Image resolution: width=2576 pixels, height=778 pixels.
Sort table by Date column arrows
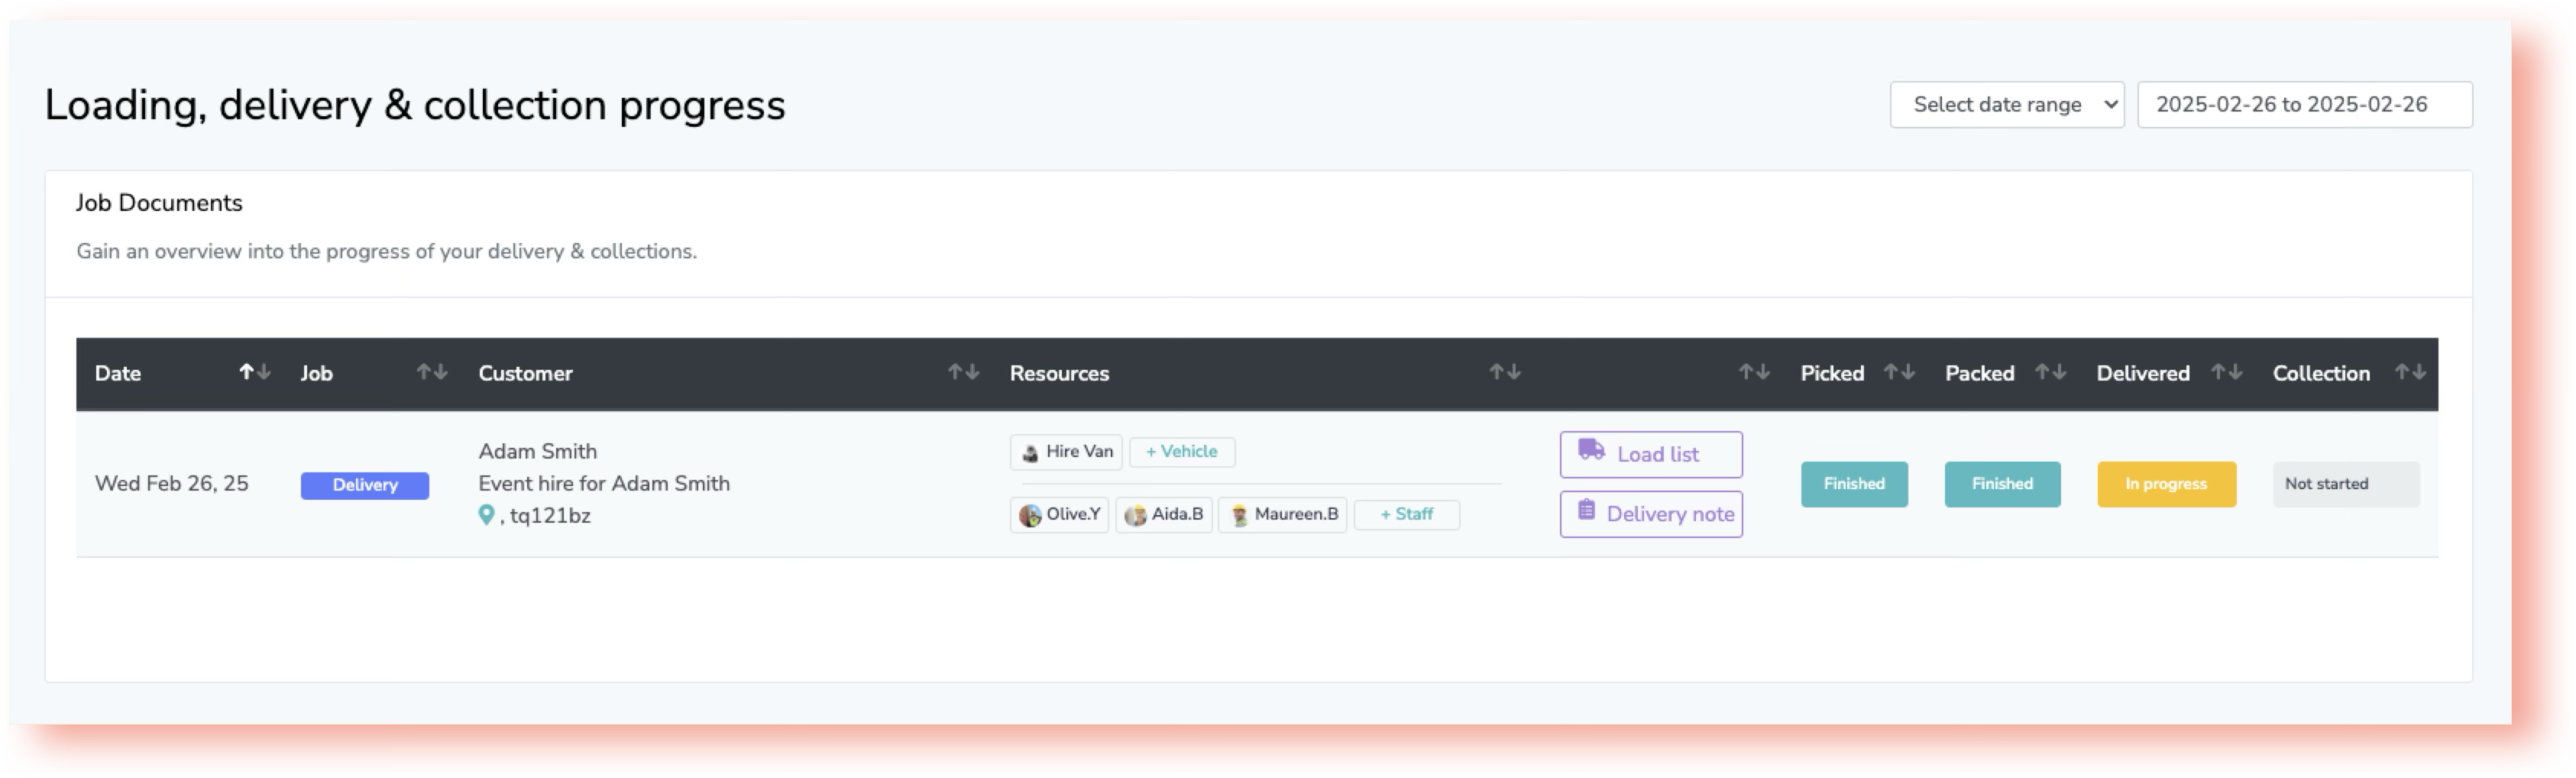click(x=254, y=372)
